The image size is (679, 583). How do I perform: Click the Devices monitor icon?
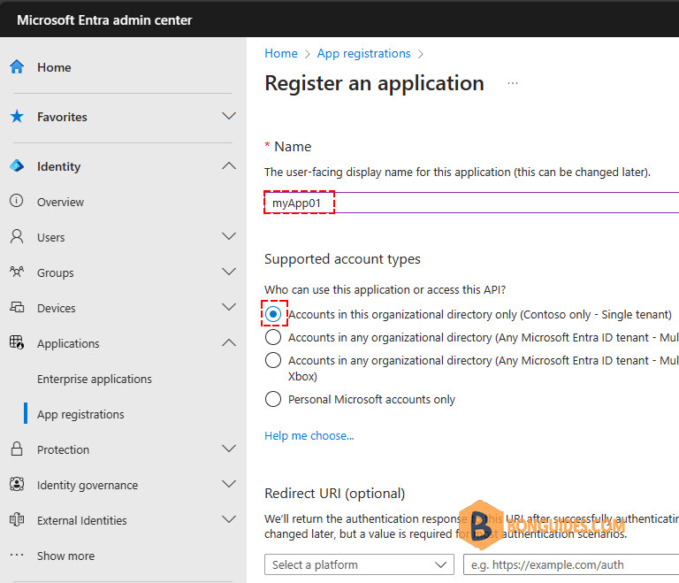(x=17, y=307)
